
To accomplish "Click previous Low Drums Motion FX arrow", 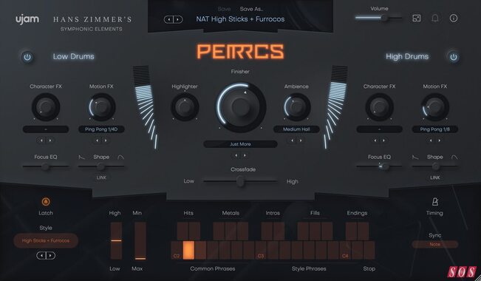I will tap(98, 140).
